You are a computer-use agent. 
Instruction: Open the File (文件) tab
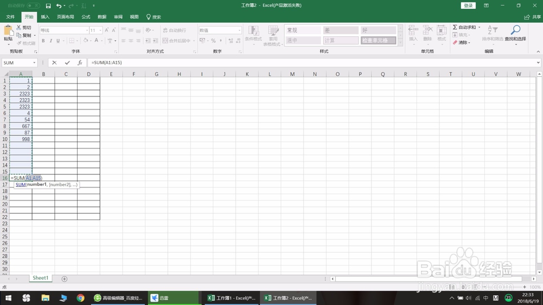[10, 17]
